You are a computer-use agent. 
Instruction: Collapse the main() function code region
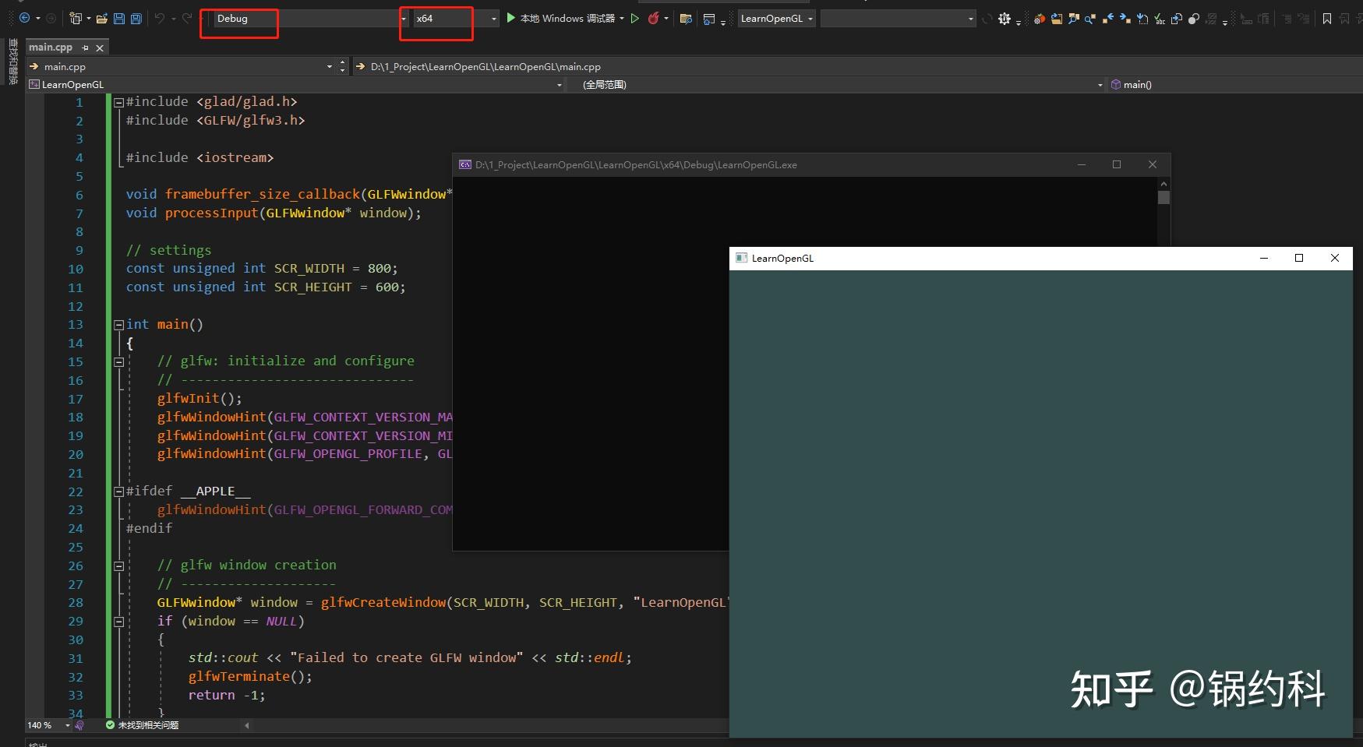[118, 324]
